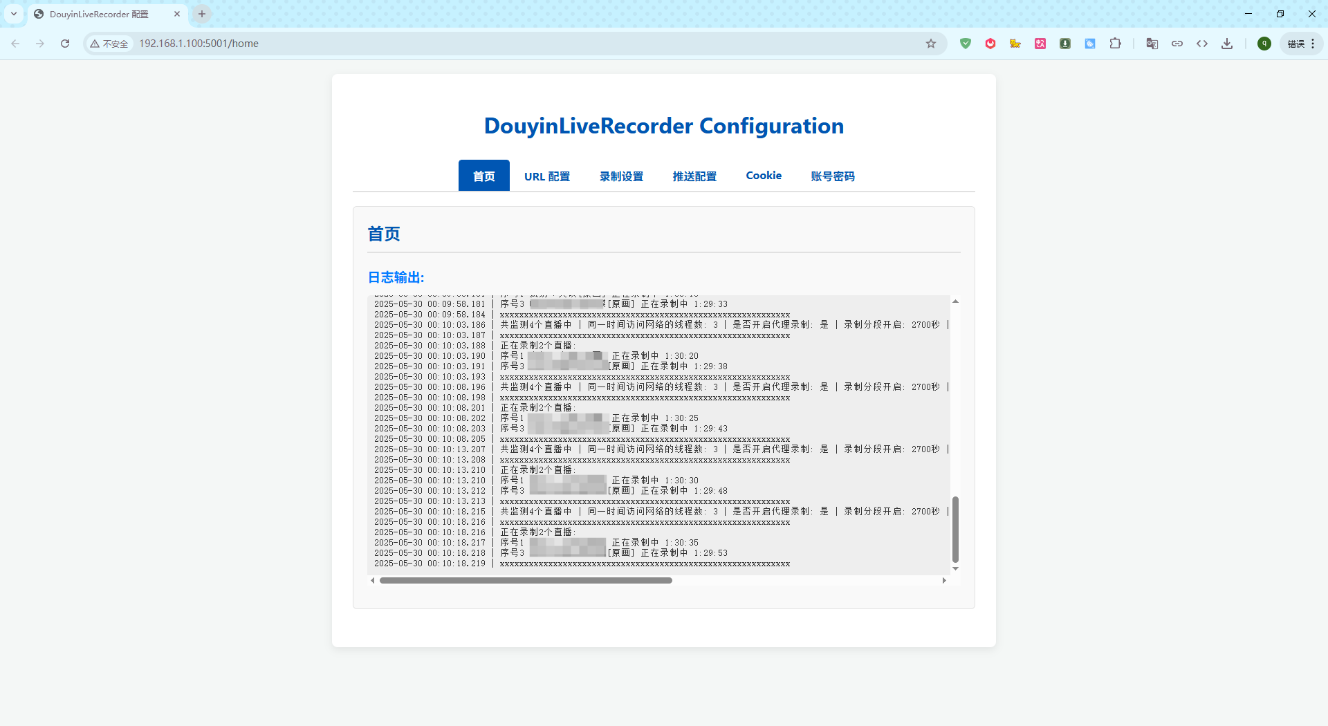Image resolution: width=1328 pixels, height=726 pixels.
Task: Bookmark this page with the star icon
Action: click(931, 43)
